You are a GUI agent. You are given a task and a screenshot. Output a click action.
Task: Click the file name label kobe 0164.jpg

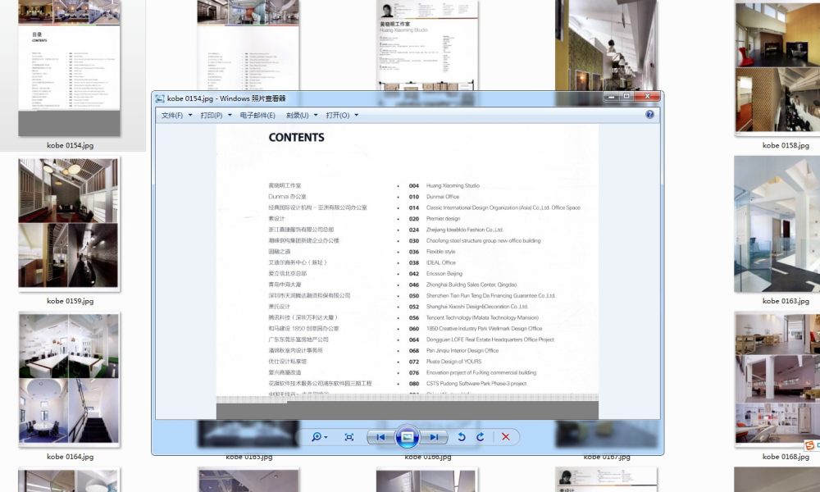pos(70,457)
